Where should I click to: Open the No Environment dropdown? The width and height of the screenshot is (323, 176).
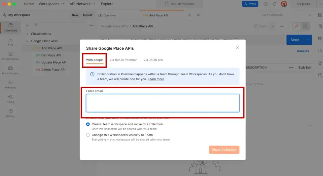(287, 15)
